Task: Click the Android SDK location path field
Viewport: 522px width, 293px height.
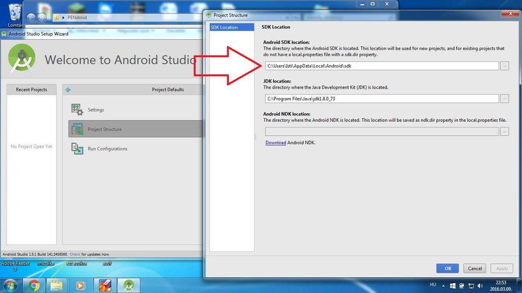Action: coord(382,66)
